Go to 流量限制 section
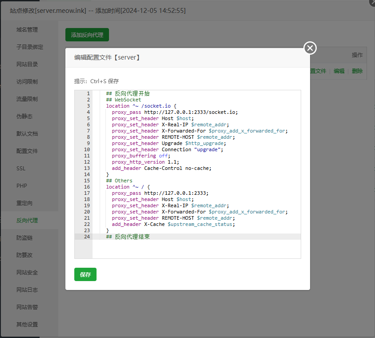 coord(27,99)
